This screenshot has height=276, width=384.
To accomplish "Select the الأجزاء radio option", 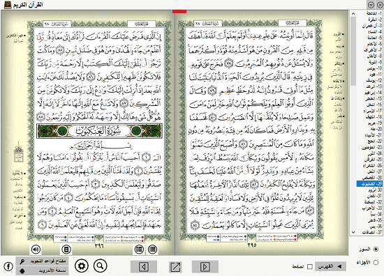I will click(x=376, y=263).
